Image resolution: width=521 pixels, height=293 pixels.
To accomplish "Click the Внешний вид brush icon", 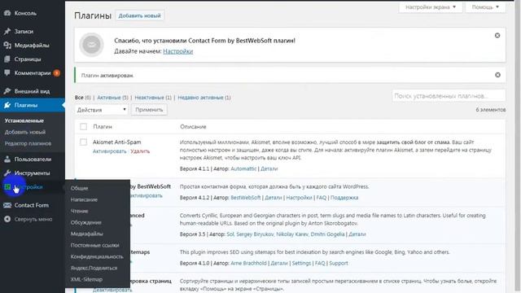I will [x=7, y=91].
